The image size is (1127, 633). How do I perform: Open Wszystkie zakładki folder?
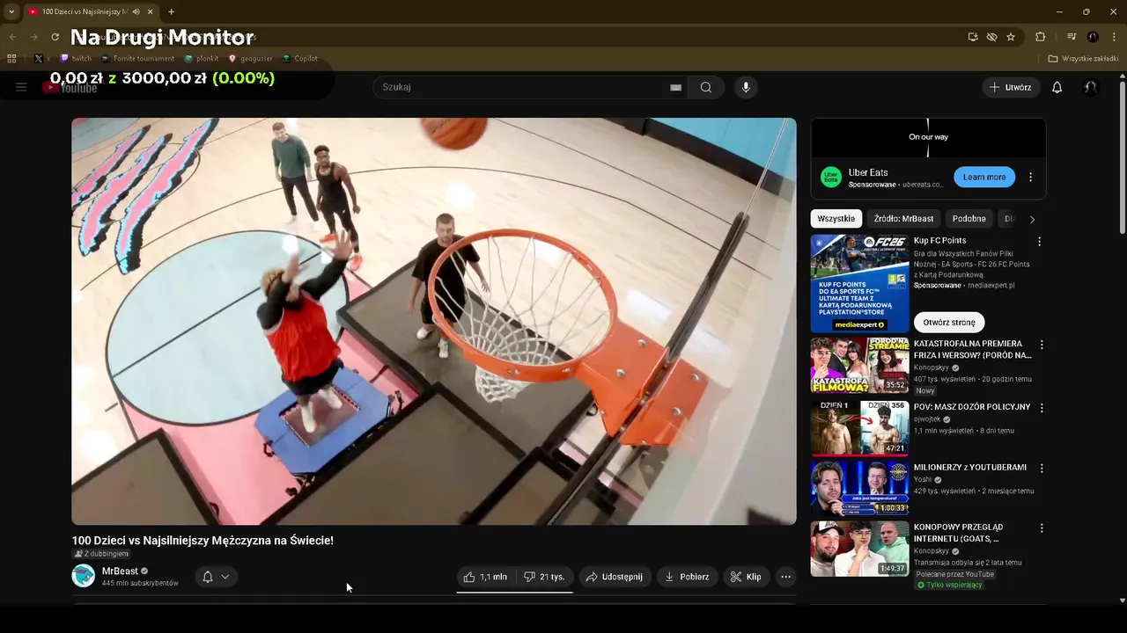(x=1084, y=59)
